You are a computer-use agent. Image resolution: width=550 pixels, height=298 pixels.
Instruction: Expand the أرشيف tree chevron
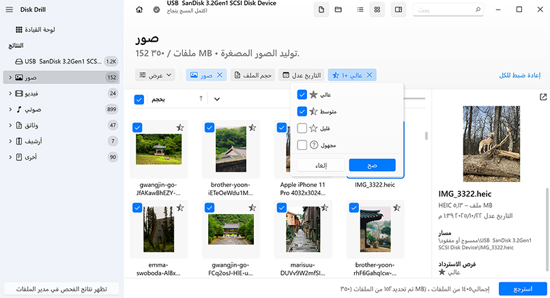tap(10, 141)
